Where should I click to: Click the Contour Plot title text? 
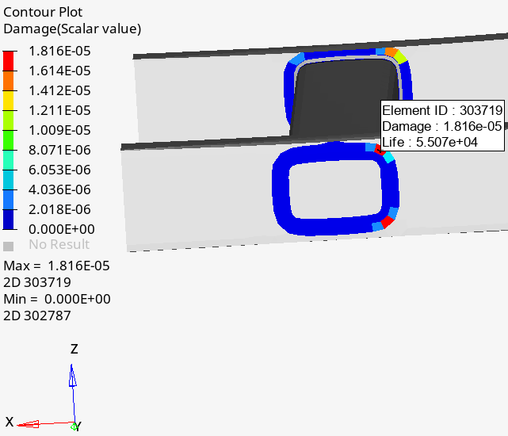point(43,13)
